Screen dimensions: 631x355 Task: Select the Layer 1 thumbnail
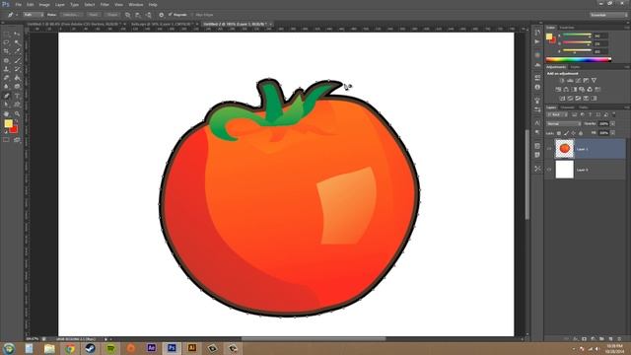(564, 149)
